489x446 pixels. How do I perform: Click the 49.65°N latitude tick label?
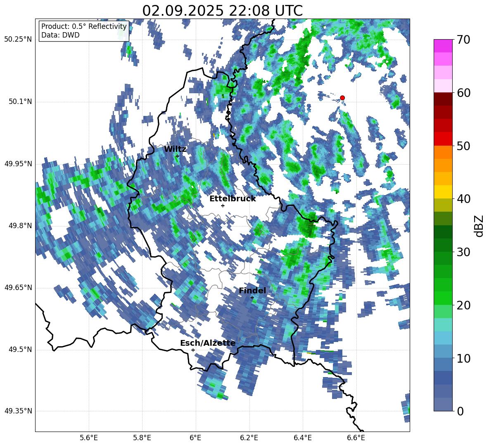click(x=18, y=288)
